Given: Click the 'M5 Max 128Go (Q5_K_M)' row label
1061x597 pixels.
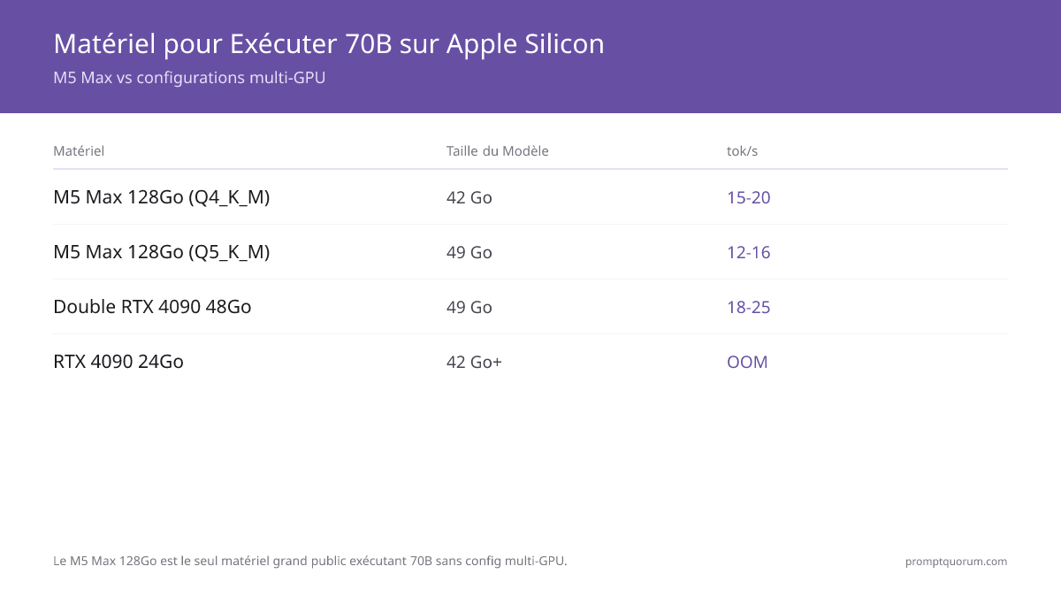Looking at the screenshot, I should (162, 252).
